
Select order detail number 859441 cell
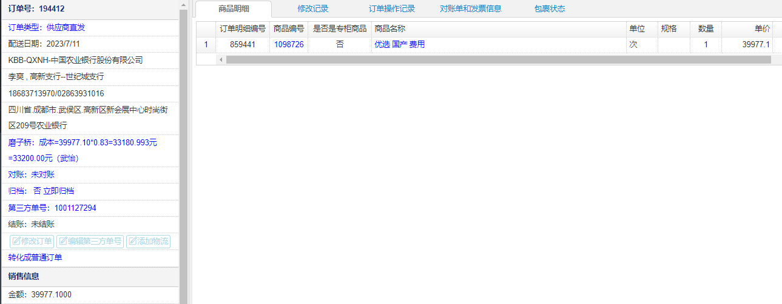click(243, 44)
